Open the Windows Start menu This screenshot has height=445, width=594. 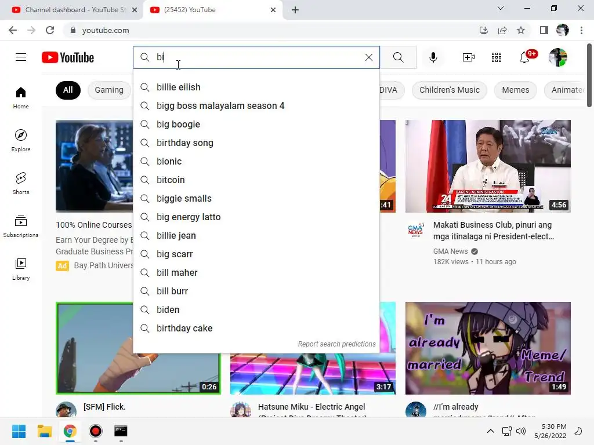tap(19, 431)
